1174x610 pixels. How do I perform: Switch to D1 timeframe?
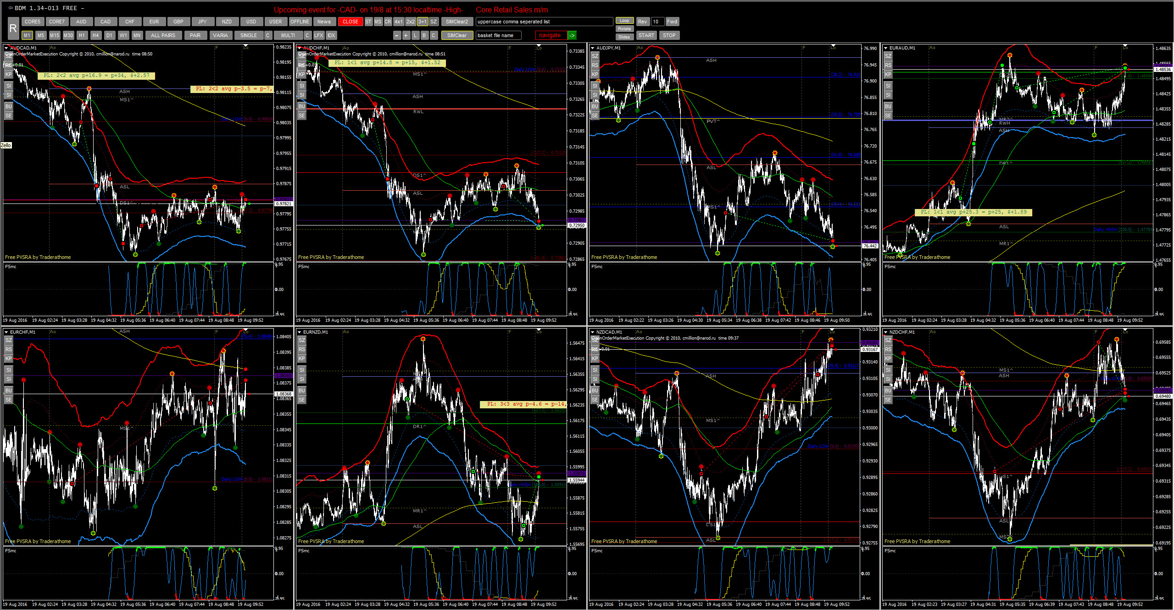(109, 35)
